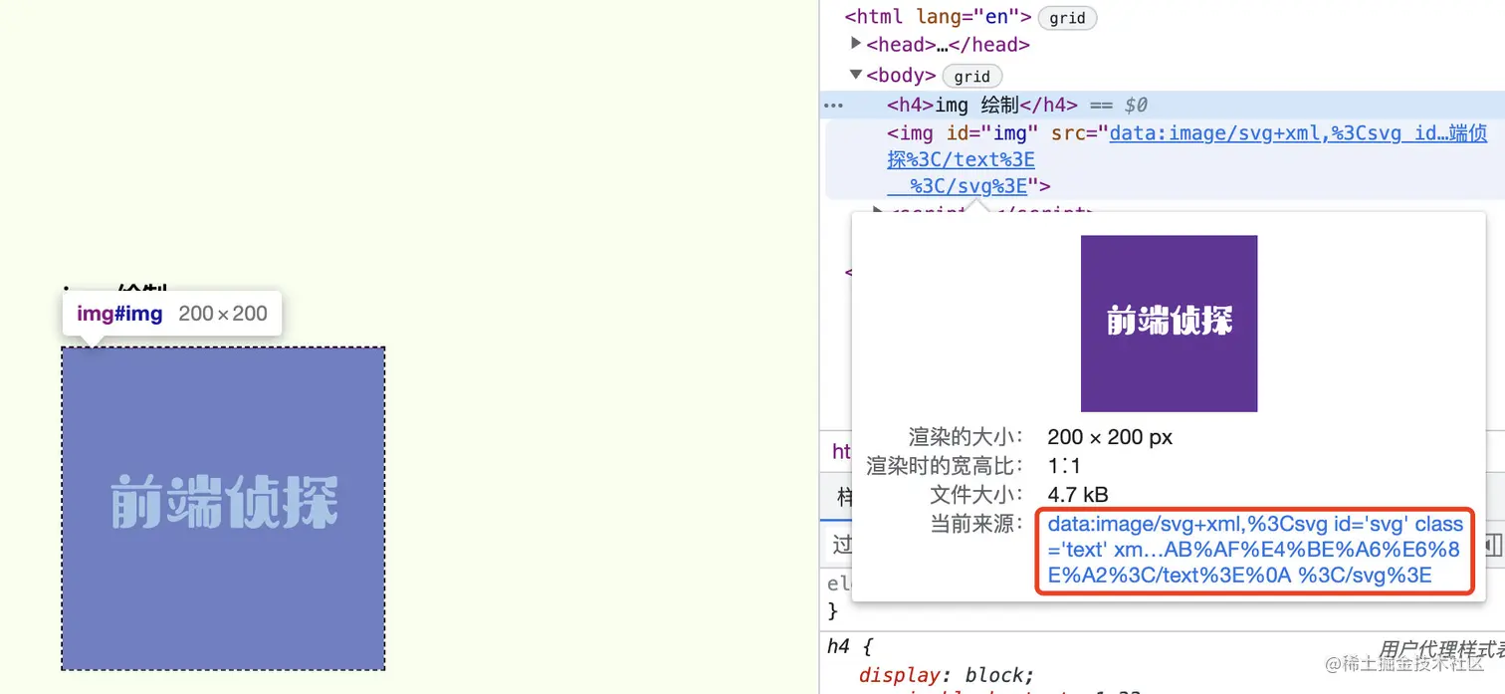Toggle the grid badge next to the html element
1505x694 pixels.
[1067, 17]
